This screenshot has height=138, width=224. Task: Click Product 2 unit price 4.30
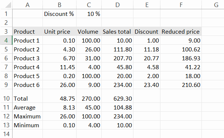click(x=60, y=49)
